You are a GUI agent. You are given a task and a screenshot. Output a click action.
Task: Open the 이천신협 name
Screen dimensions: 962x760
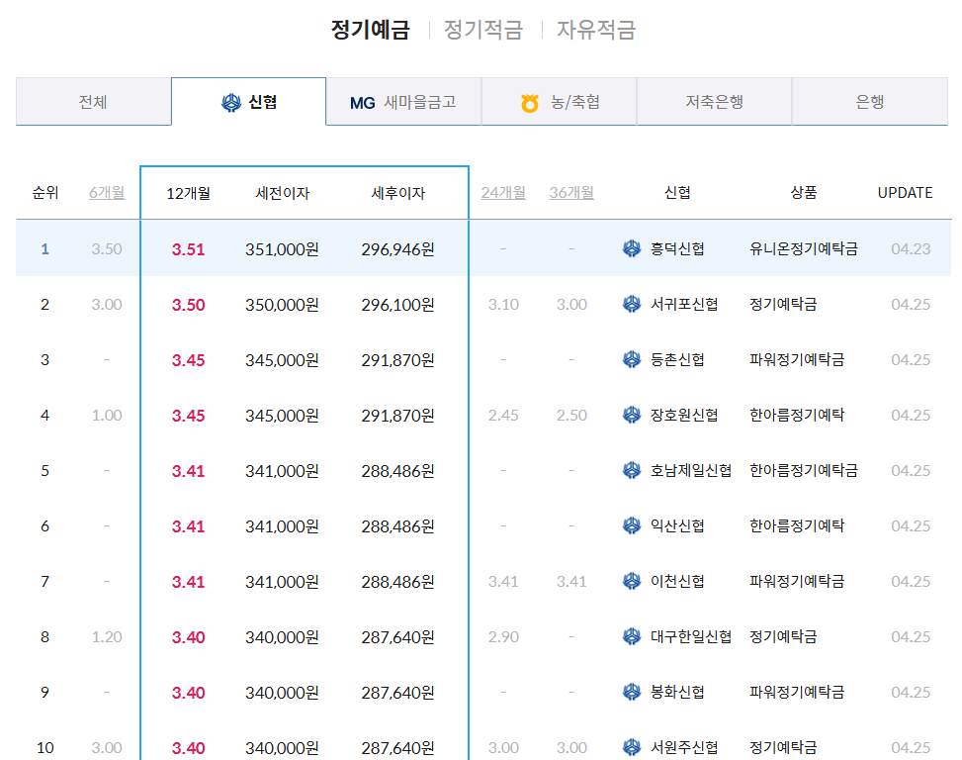tap(677, 581)
